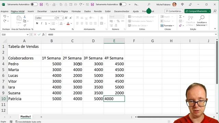Open the Font Color dropdown arrow
The image size is (219, 123).
[x=71, y=24]
